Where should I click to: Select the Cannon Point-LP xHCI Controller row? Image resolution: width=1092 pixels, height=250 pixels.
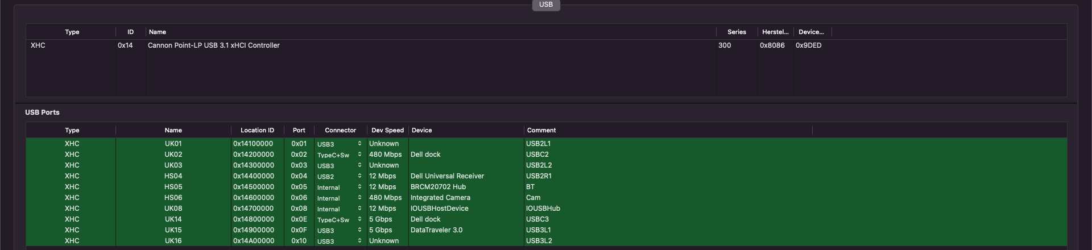[x=214, y=45]
